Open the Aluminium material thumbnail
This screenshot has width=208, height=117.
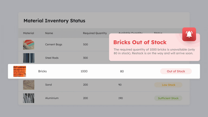[29, 98]
